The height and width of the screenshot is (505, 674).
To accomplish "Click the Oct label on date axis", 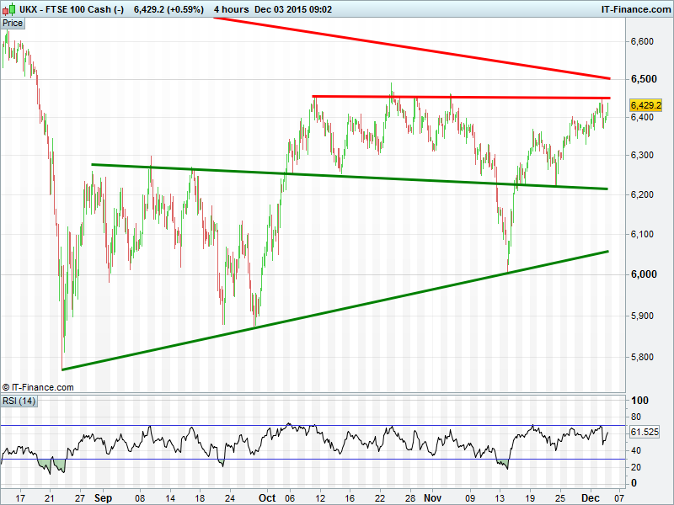I will coord(268,497).
